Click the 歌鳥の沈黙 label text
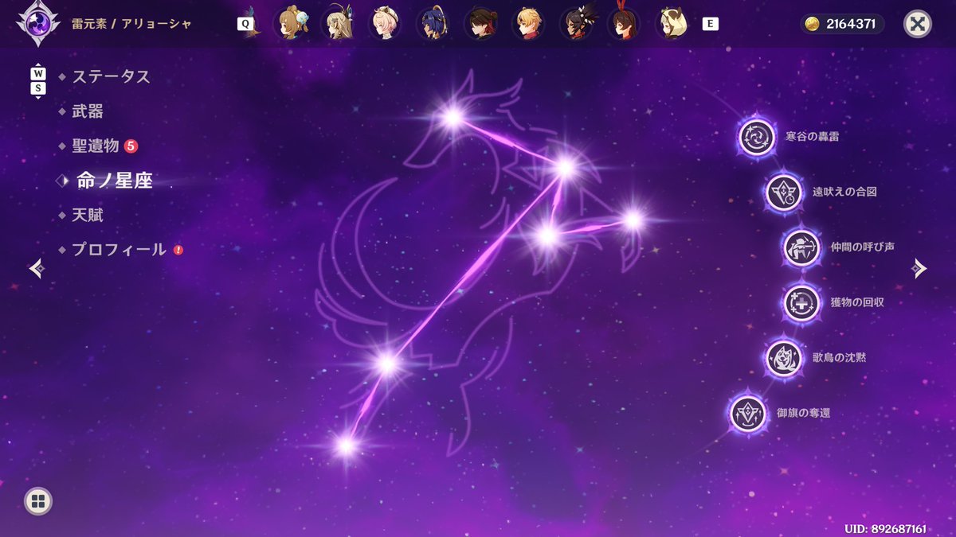Screen dimensions: 956x537 click(839, 358)
